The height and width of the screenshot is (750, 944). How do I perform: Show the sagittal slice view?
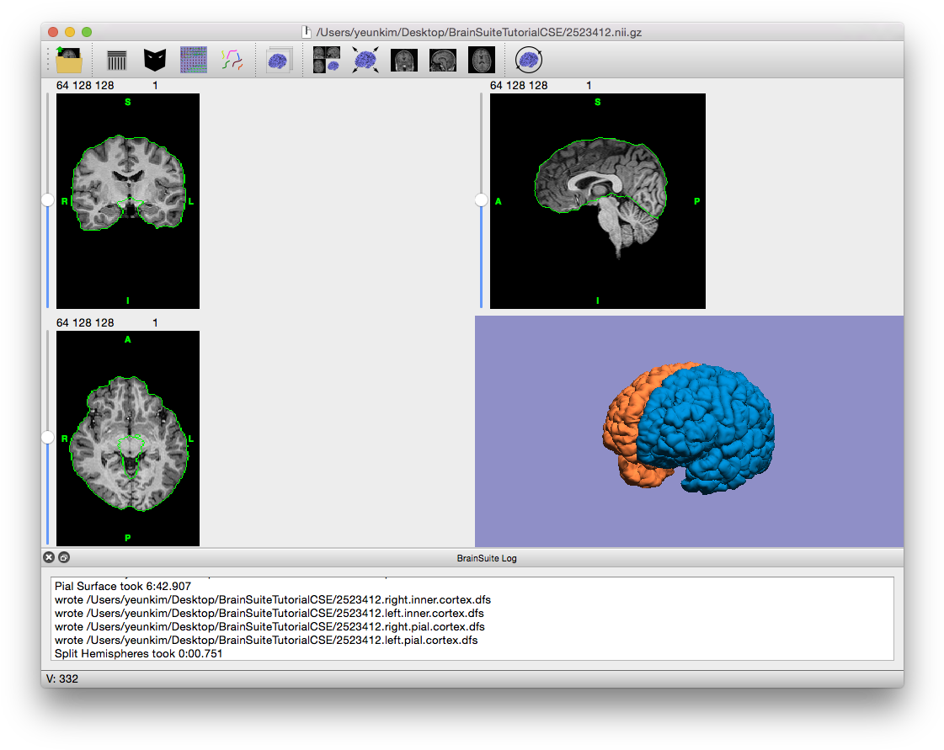point(442,59)
